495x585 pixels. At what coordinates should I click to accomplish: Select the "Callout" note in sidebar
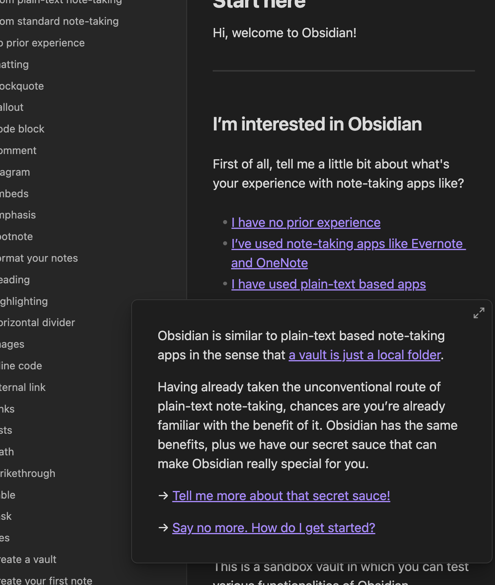pos(12,107)
